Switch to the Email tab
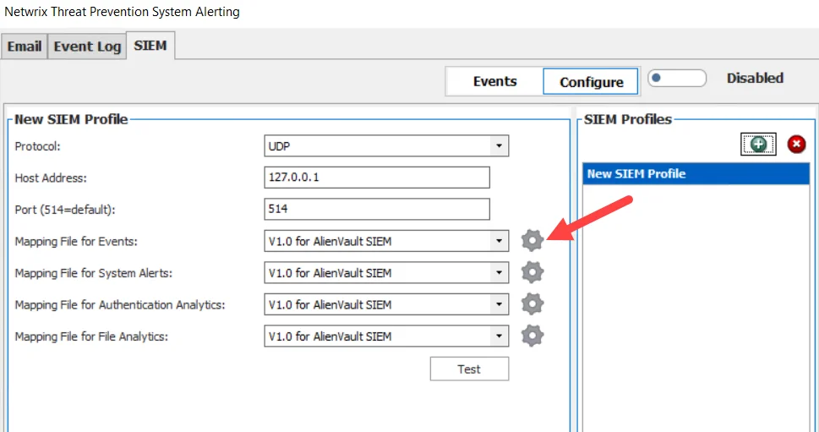 24,46
